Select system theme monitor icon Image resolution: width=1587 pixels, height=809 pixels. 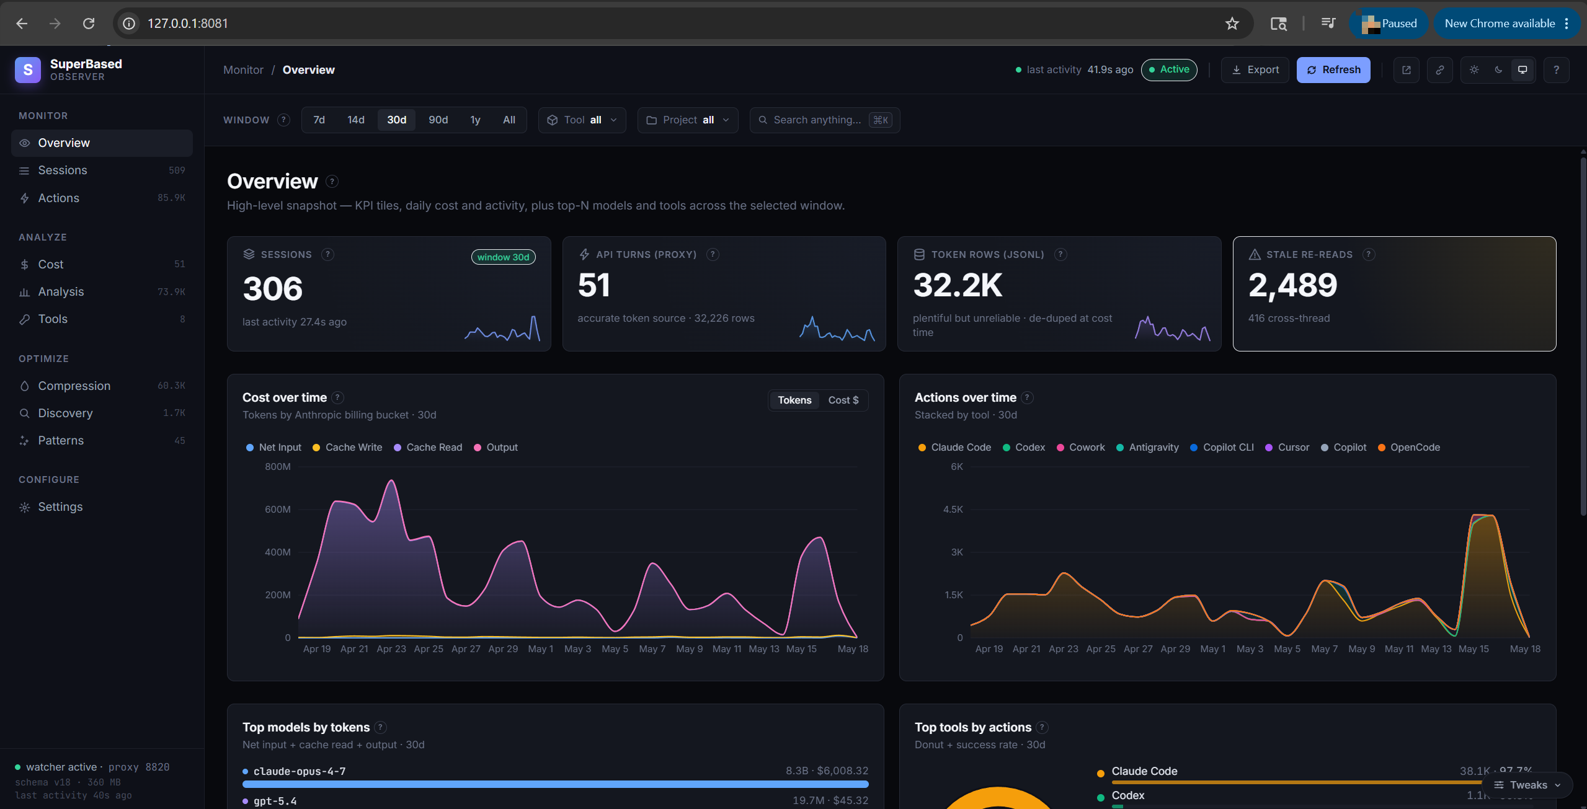[1523, 70]
